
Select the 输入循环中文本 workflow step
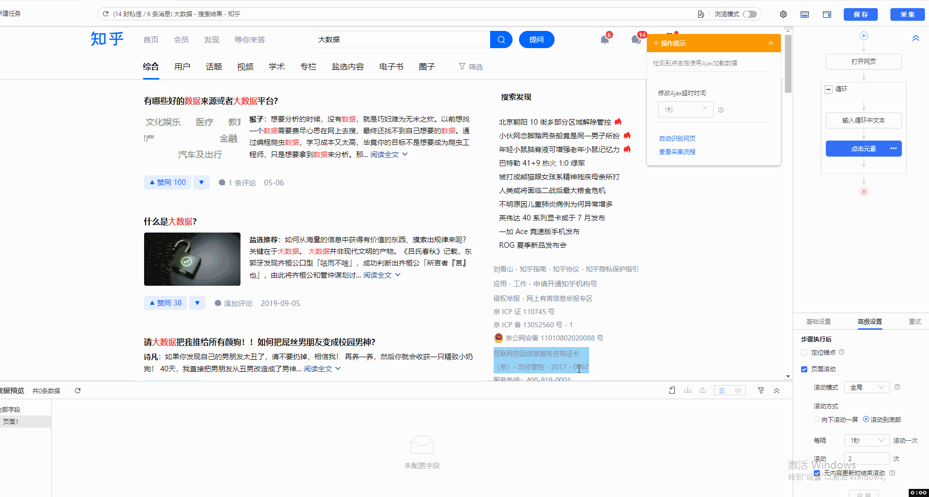click(x=864, y=121)
